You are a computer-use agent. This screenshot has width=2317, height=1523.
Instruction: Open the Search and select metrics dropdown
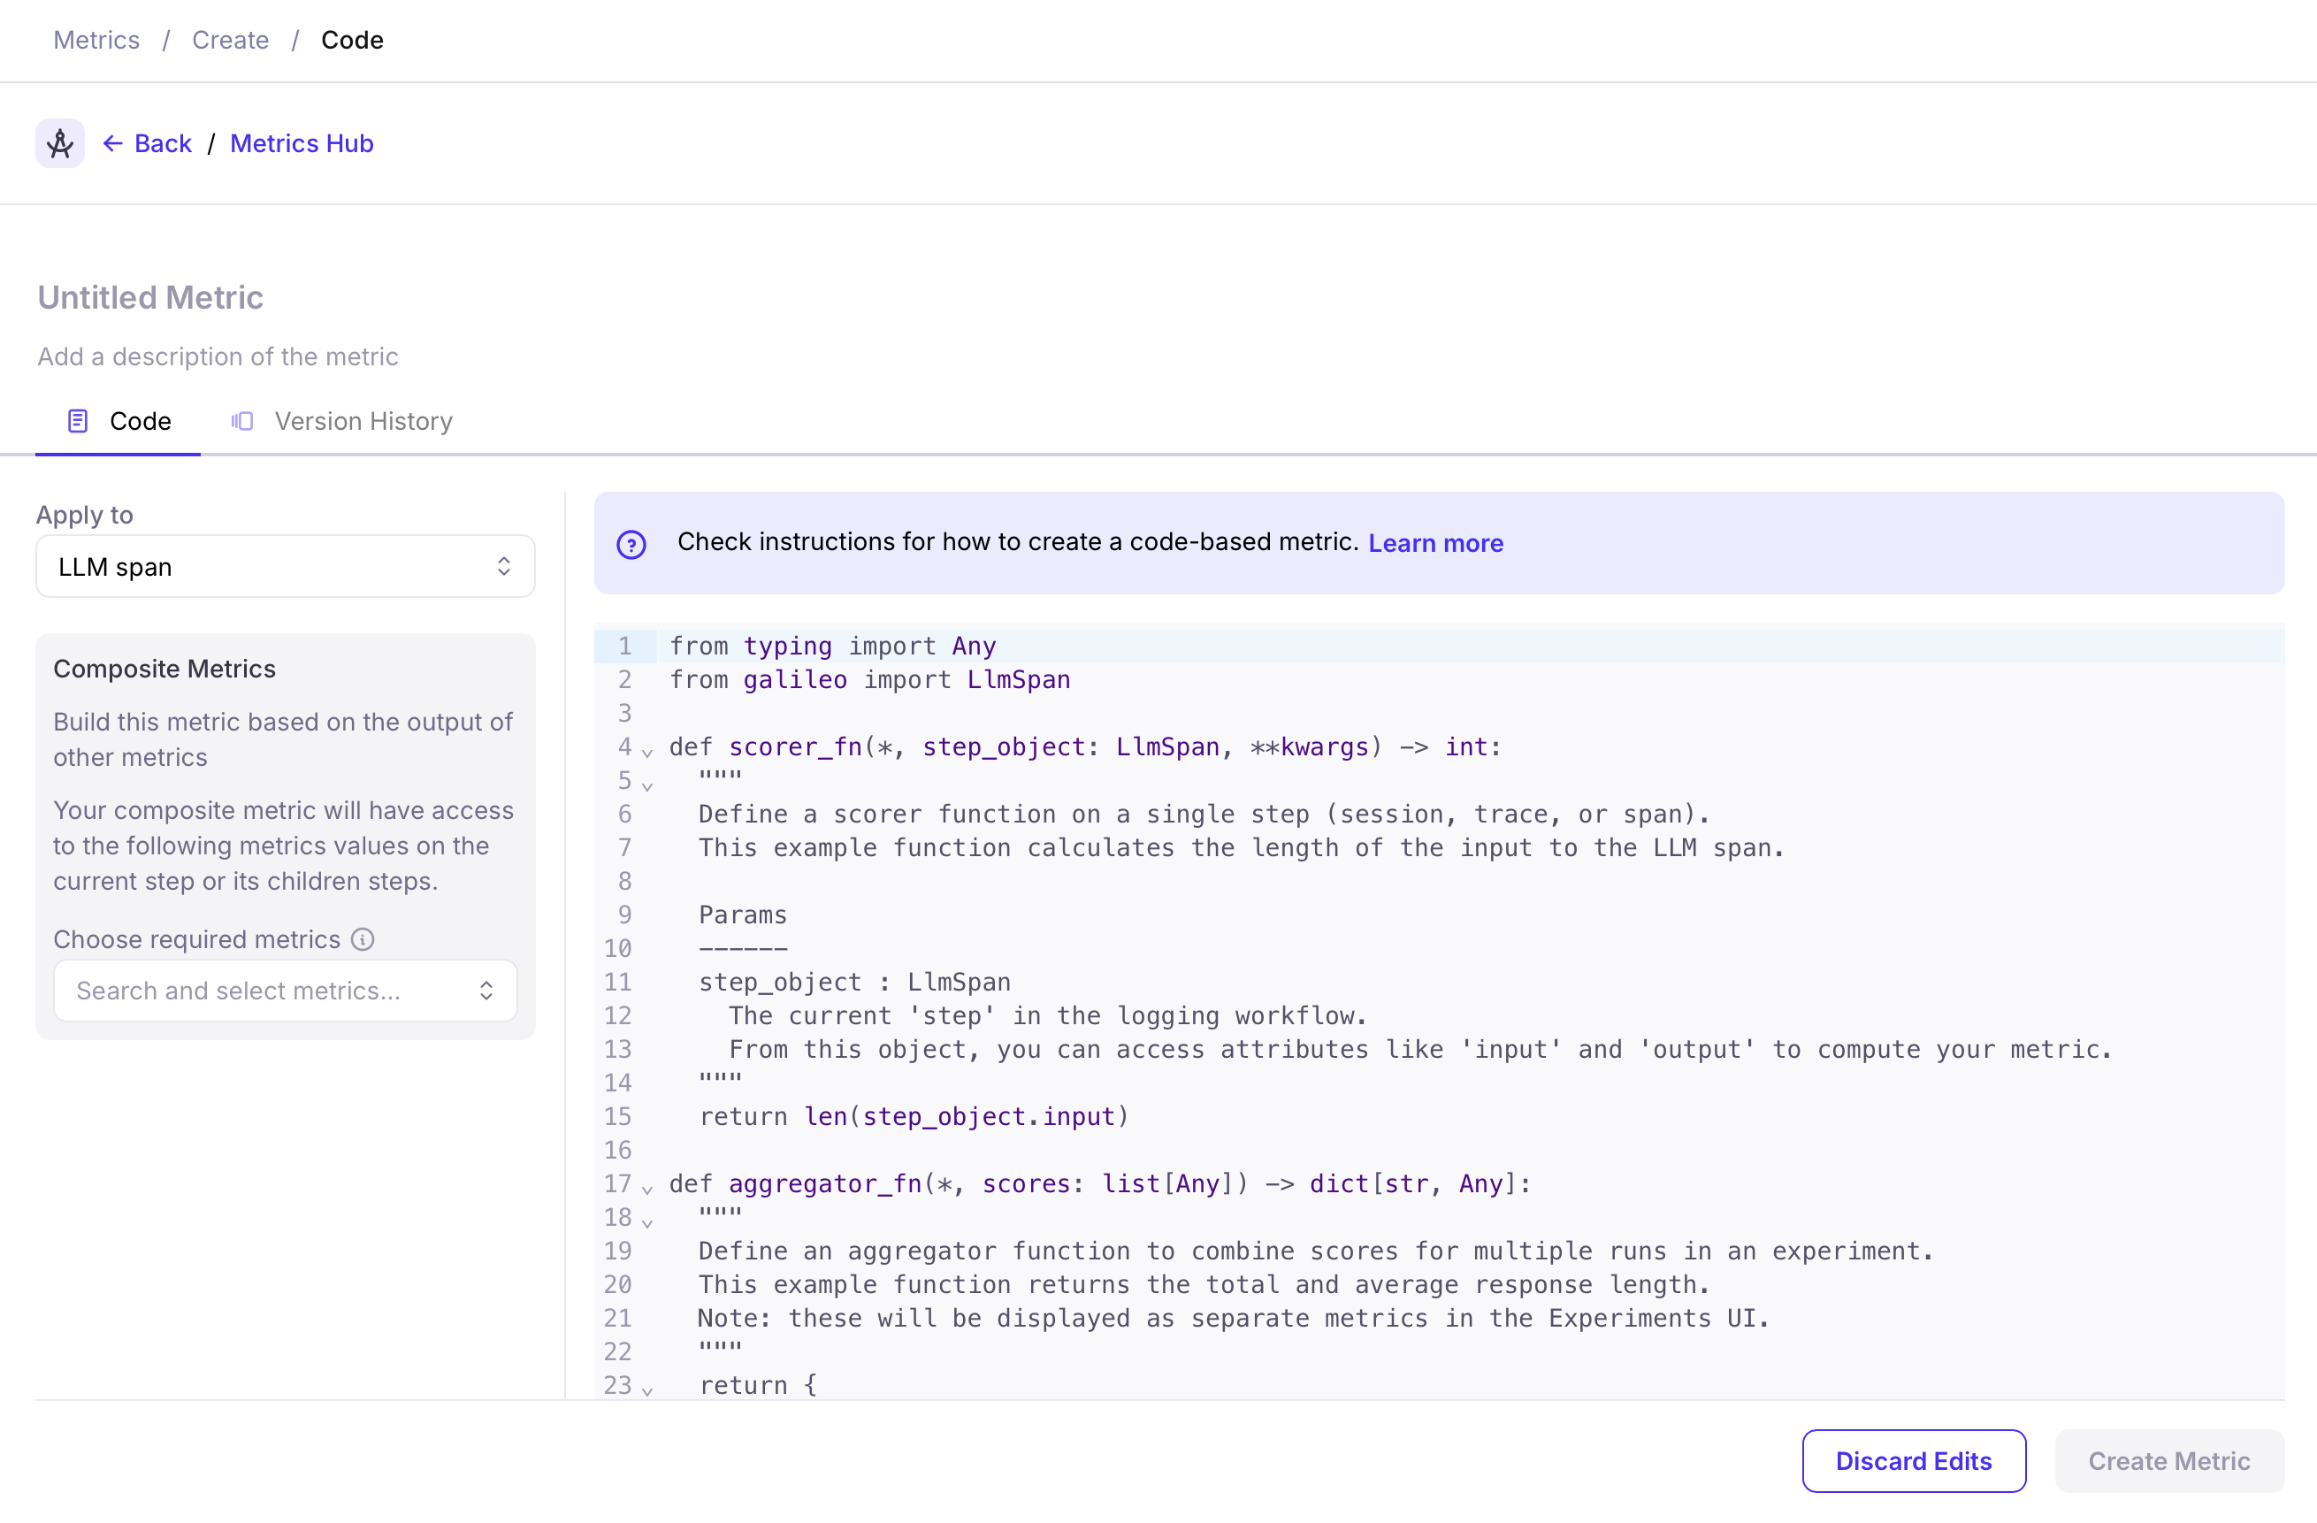286,991
